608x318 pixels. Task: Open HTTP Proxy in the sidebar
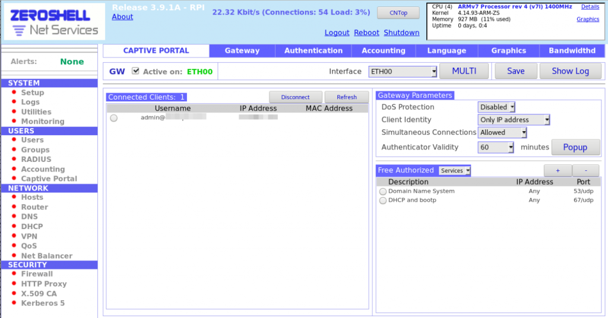click(44, 284)
